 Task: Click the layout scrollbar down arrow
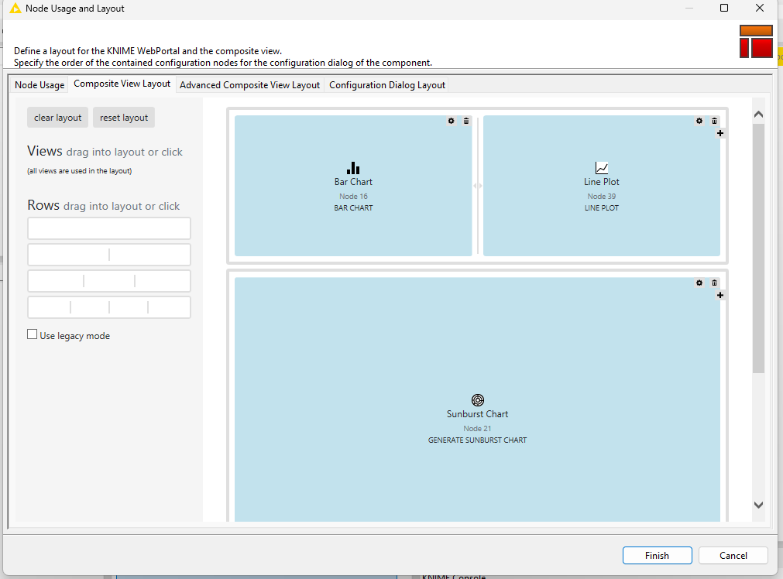click(758, 505)
